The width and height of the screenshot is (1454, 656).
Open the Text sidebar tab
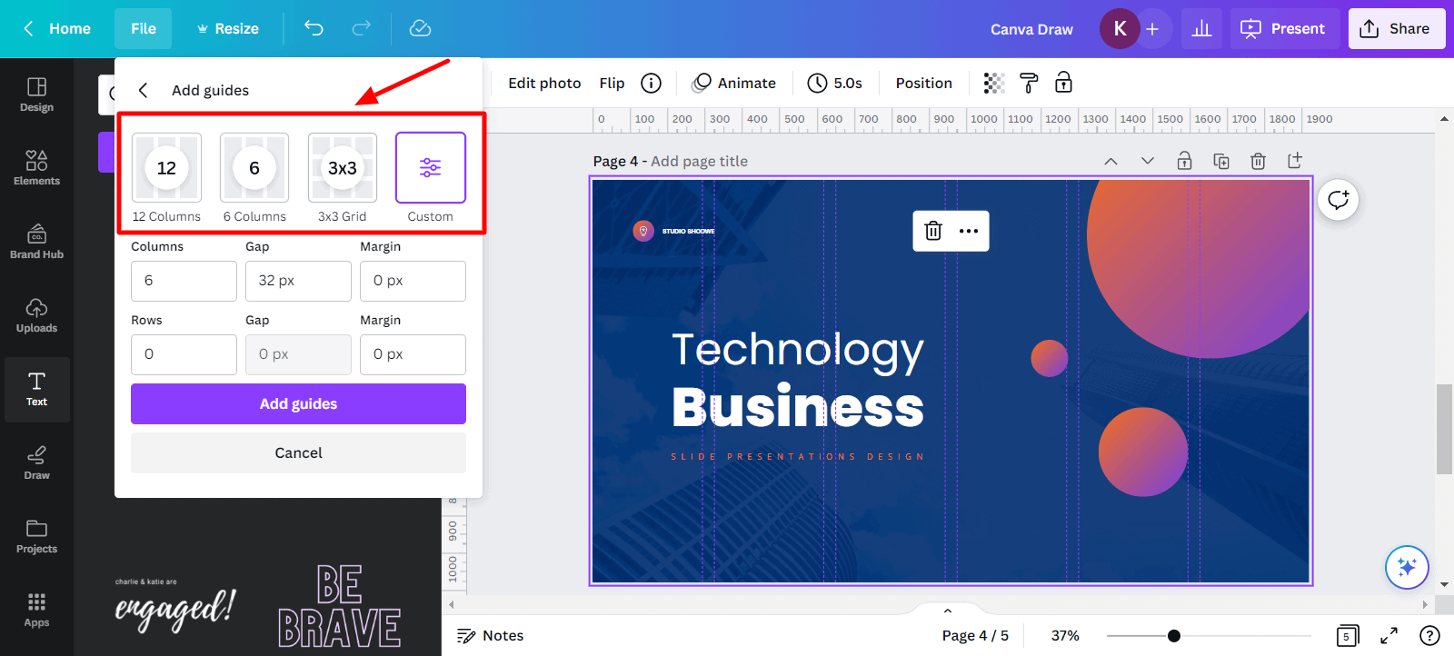36,390
